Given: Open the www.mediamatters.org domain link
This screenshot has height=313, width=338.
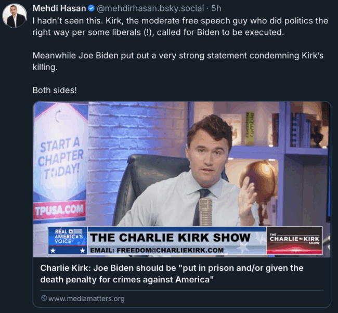Looking at the screenshot, I should tap(86, 298).
